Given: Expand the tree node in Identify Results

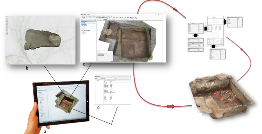Looking at the screenshot, I should [96, 80].
